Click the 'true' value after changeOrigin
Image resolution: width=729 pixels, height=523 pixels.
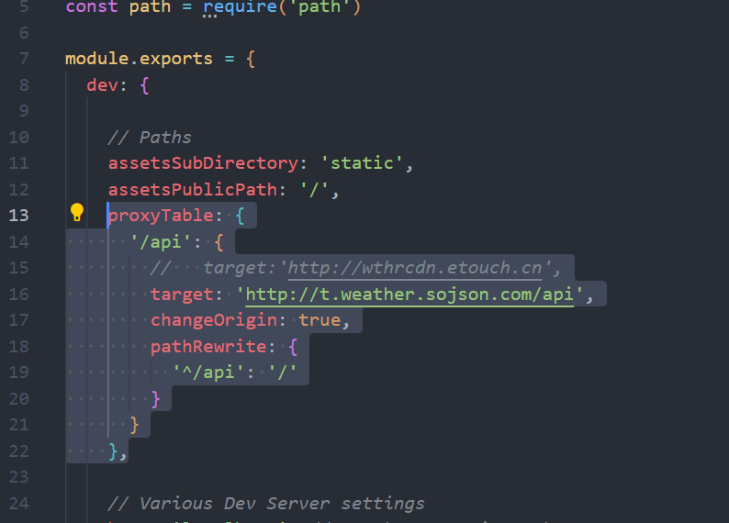[x=319, y=320]
